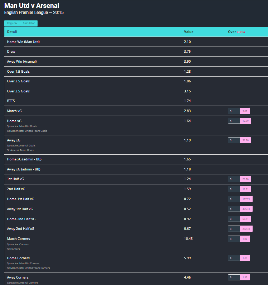Select 'SI: Arsenal Team Goals' subtext
The image size is (268, 285).
(20, 150)
